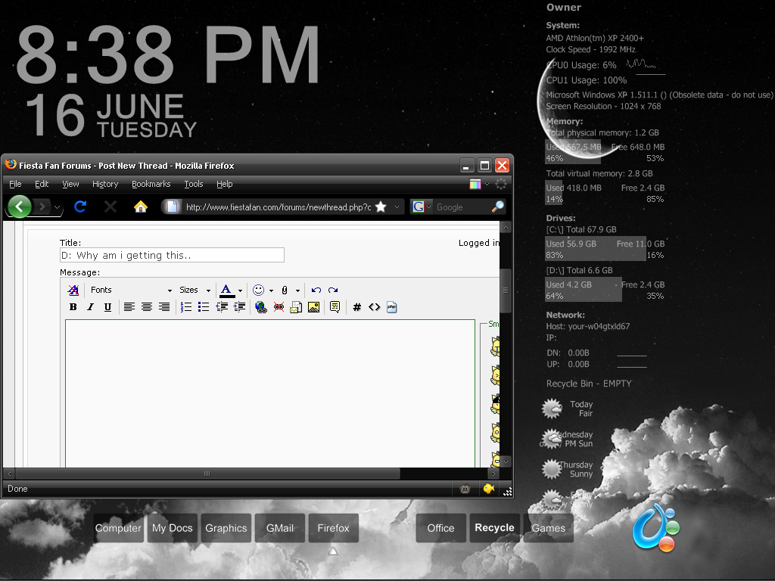Viewport: 775px width, 581px height.
Task: Click the Remove Text Formatting icon
Action: (x=73, y=290)
